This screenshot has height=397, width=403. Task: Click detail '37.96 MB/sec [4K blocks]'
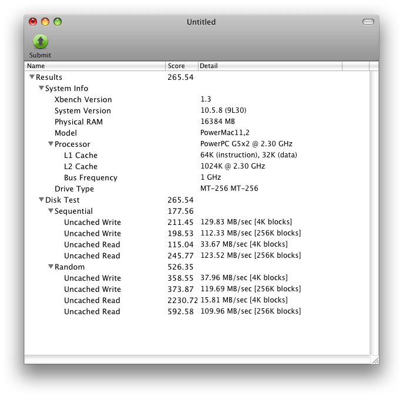244,278
